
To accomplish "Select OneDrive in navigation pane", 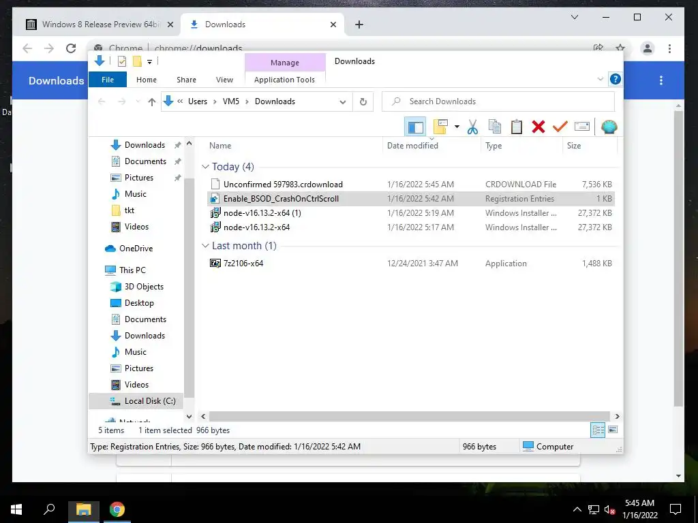I will [x=136, y=248].
